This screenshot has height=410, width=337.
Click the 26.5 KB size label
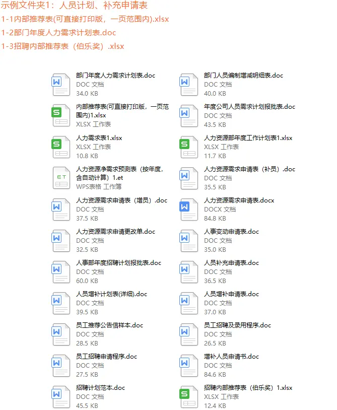(215, 344)
